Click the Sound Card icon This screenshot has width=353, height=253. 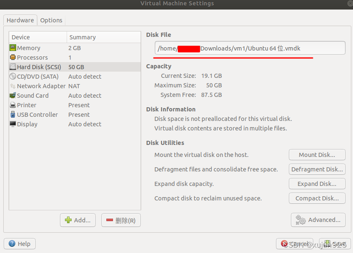pos(13,95)
